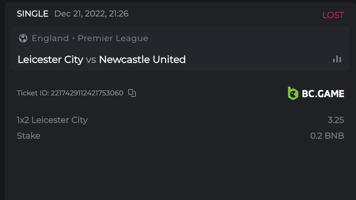Click the soccer ball sport icon
The image size is (356, 200).
[23, 38]
